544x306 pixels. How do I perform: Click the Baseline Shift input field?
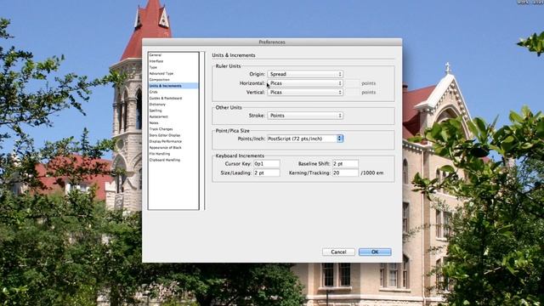pos(345,163)
